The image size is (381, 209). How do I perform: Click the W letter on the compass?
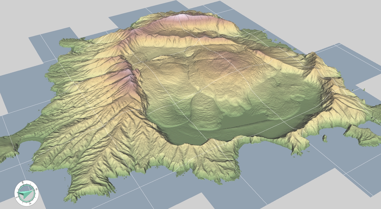pos(23,182)
